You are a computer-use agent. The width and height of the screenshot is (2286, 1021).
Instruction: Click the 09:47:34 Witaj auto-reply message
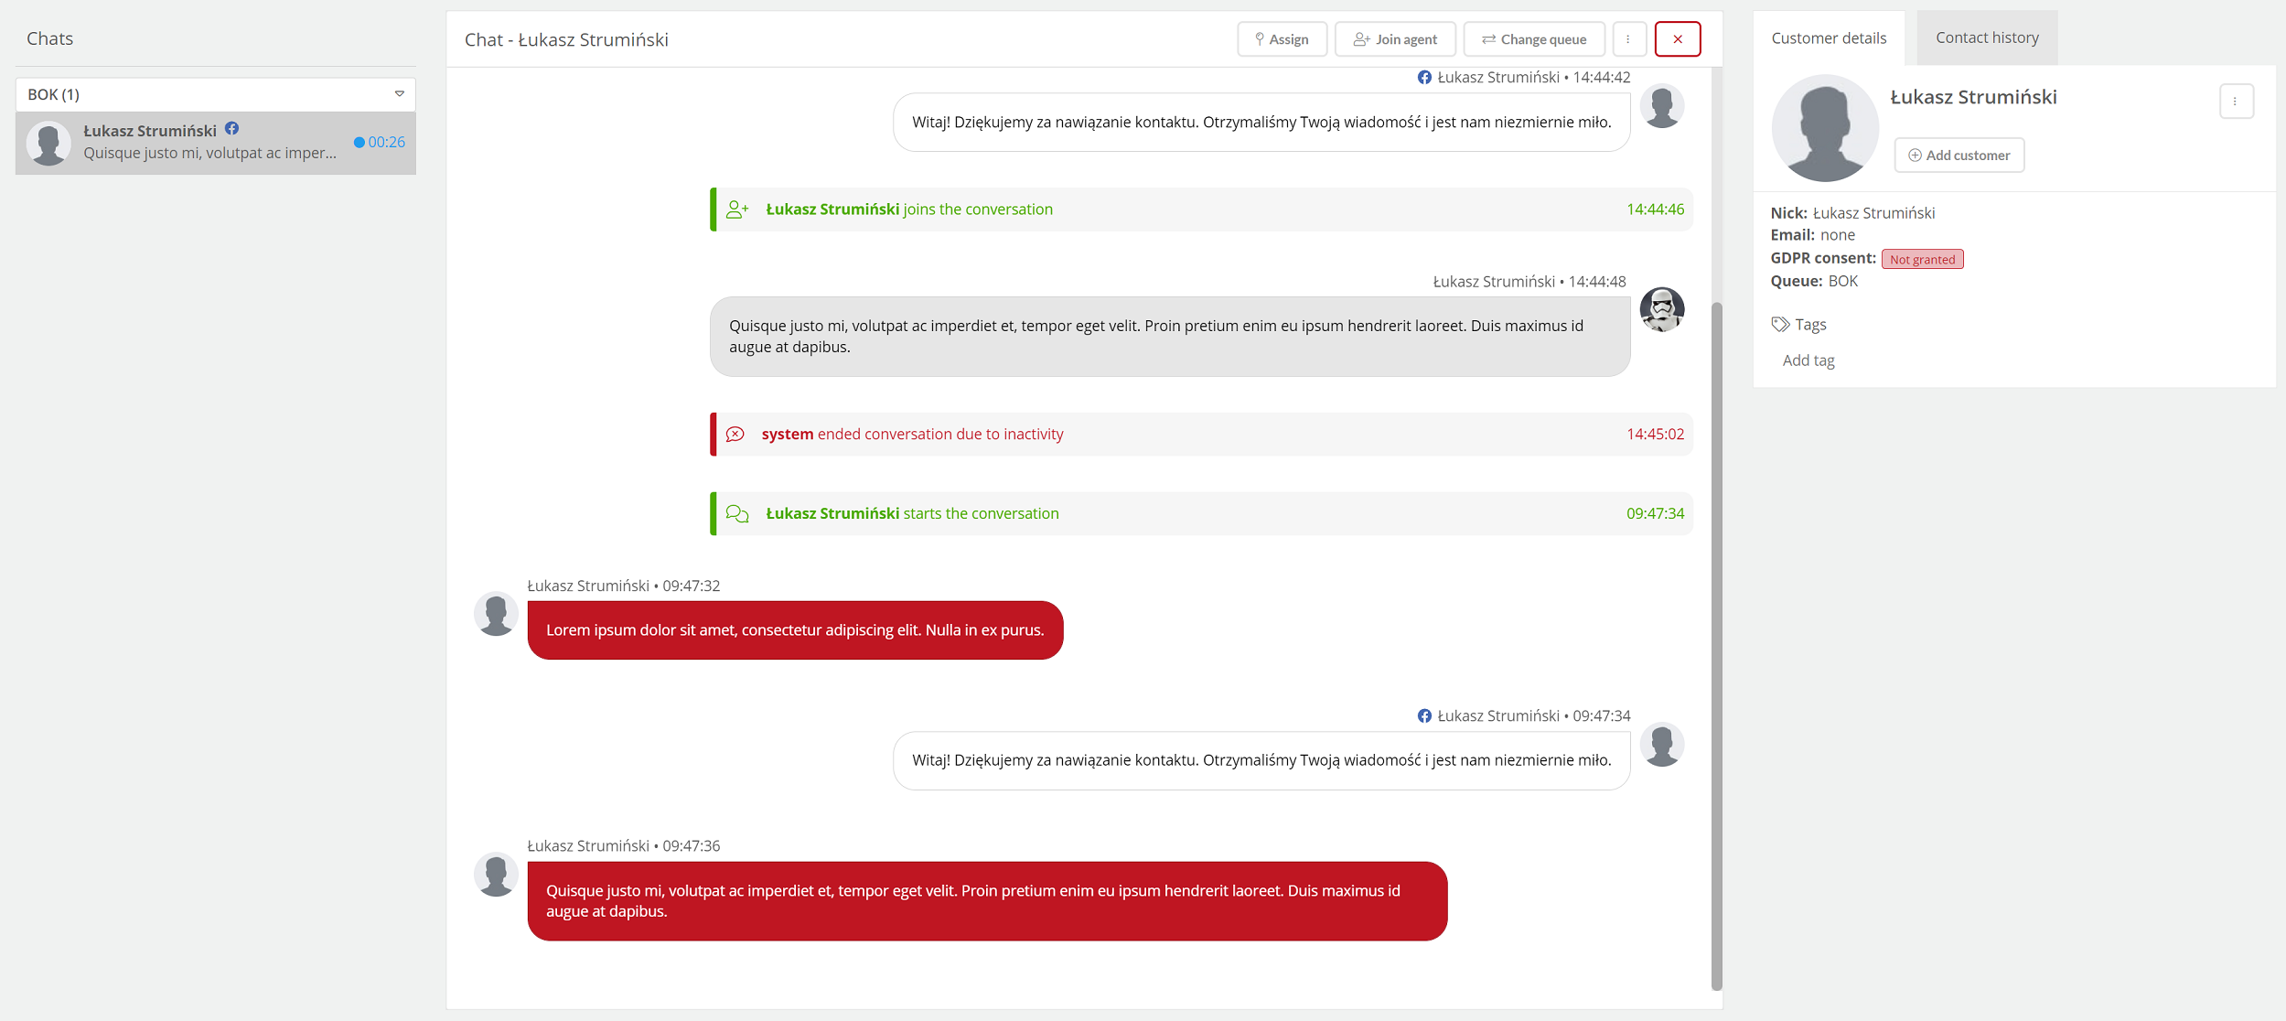1261,760
